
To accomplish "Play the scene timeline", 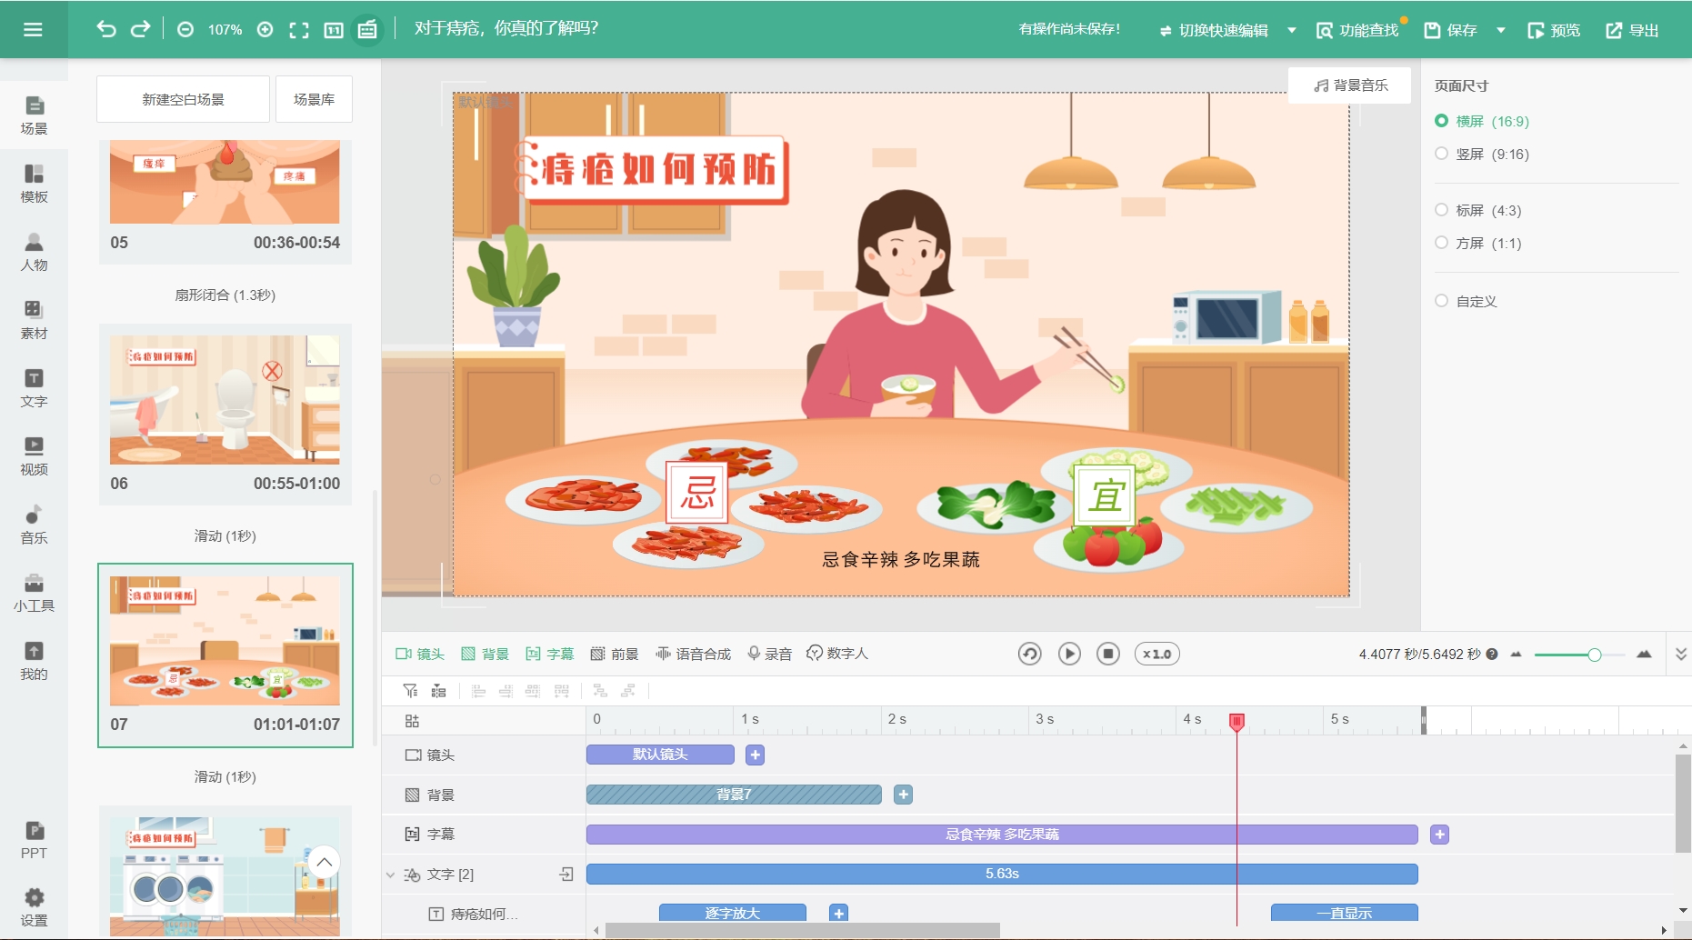I will point(1069,655).
